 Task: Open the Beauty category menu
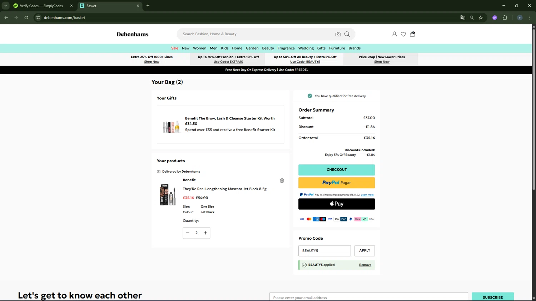[x=268, y=48]
